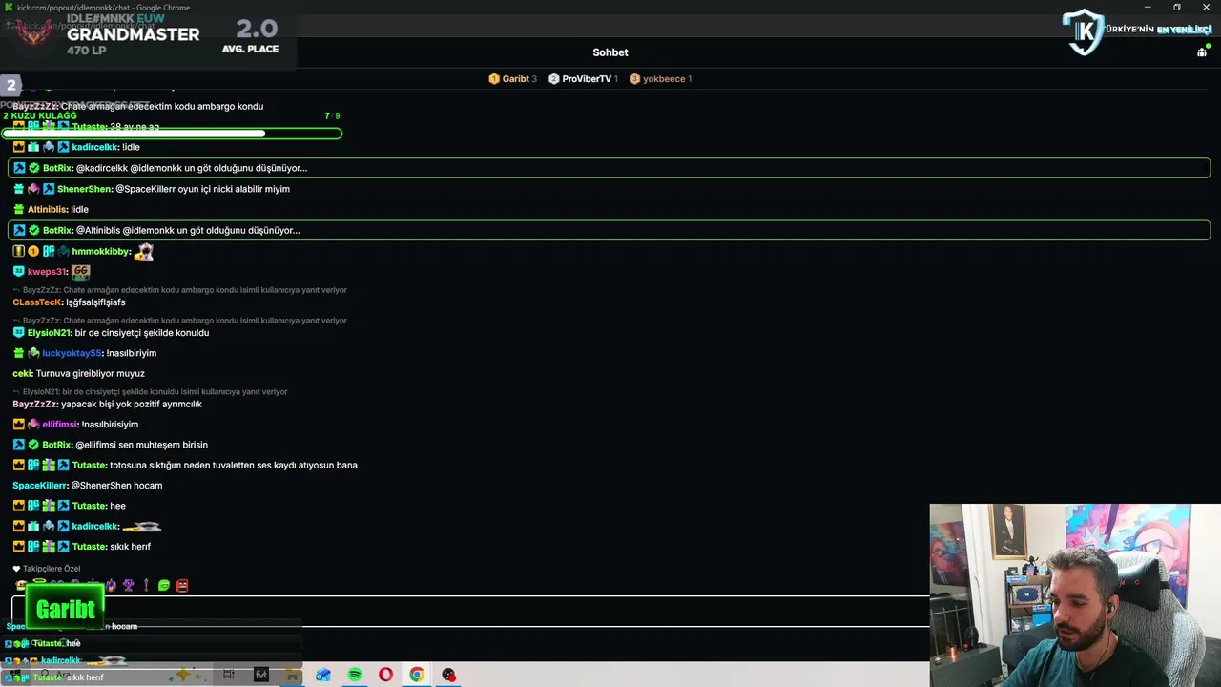Open ElysioN21's username in chat

[50, 333]
